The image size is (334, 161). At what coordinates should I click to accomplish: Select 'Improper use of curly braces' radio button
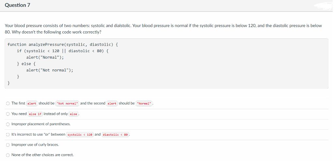(x=8, y=145)
